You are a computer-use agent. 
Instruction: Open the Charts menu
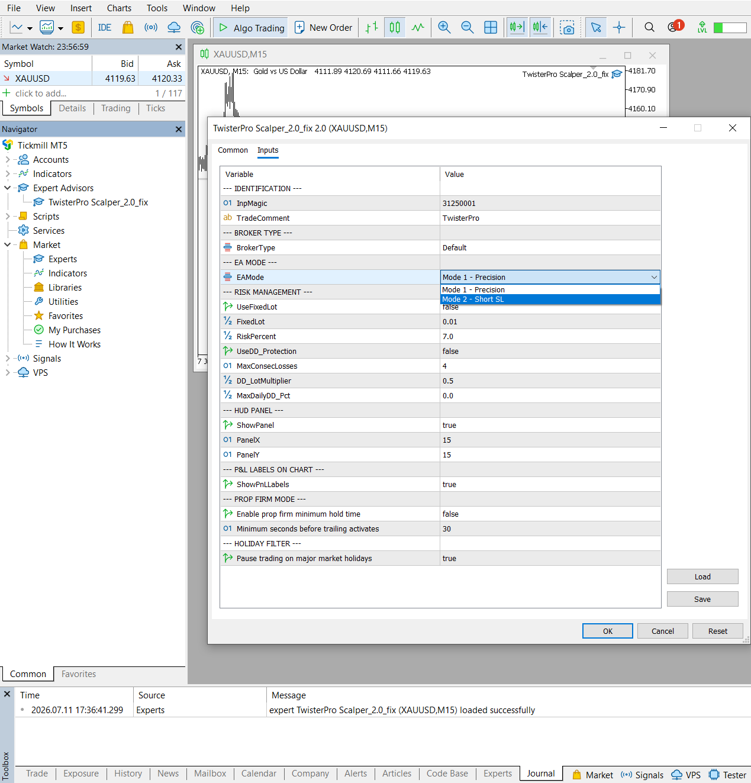coord(119,8)
